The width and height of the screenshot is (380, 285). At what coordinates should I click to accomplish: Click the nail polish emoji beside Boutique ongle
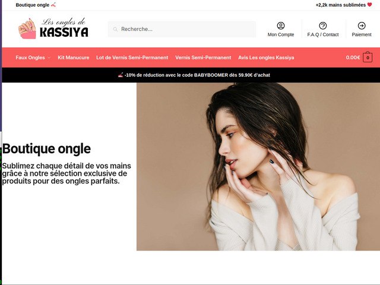tap(53, 5)
